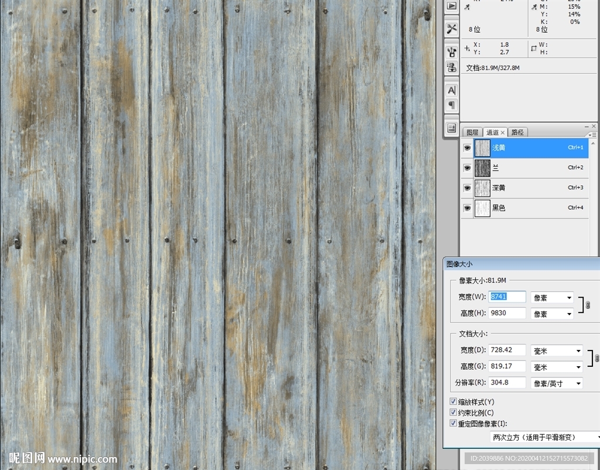The width and height of the screenshot is (600, 470).
Task: Click the document height field showing 819.17
Action: [x=507, y=366]
